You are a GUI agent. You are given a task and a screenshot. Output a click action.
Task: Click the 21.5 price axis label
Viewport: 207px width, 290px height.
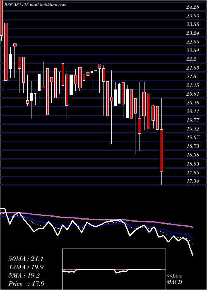(x=191, y=77)
